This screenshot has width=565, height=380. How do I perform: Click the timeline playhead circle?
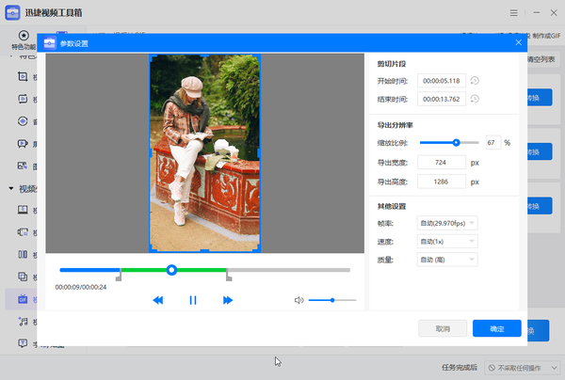tap(171, 270)
